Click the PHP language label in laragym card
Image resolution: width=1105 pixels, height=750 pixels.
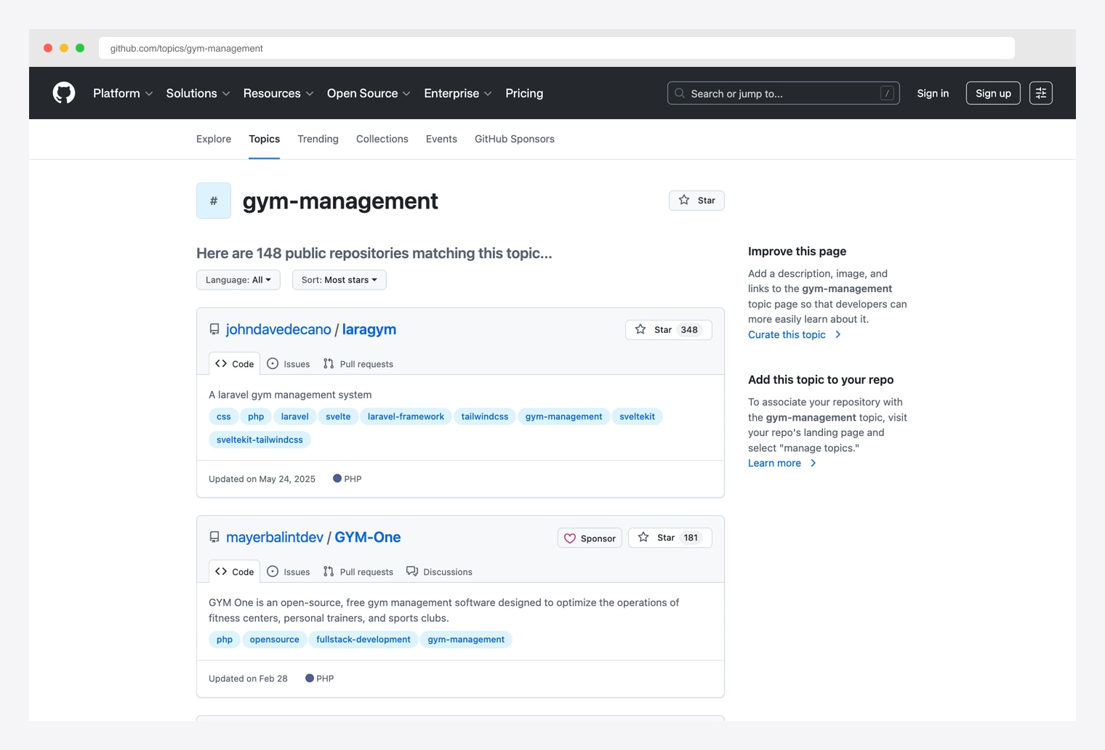(347, 479)
